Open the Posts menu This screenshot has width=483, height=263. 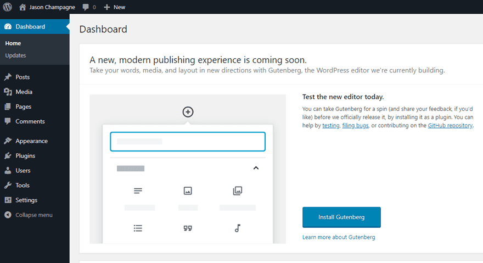(23, 77)
